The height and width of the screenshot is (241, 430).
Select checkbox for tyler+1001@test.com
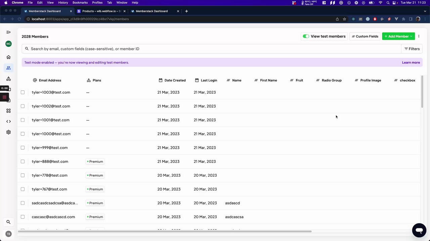click(23, 120)
